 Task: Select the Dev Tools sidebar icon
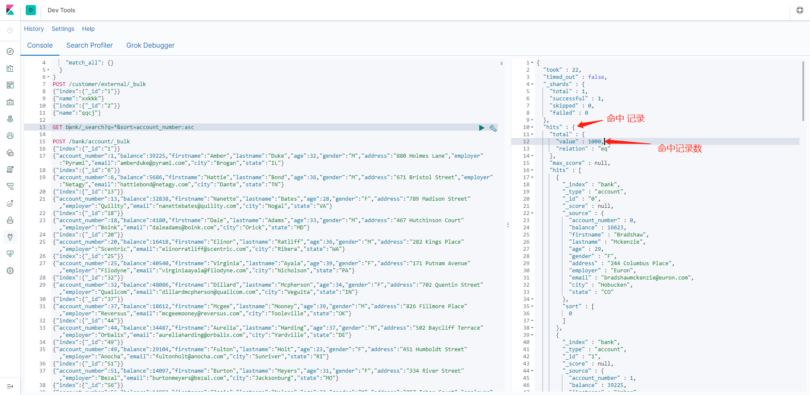pos(10,237)
